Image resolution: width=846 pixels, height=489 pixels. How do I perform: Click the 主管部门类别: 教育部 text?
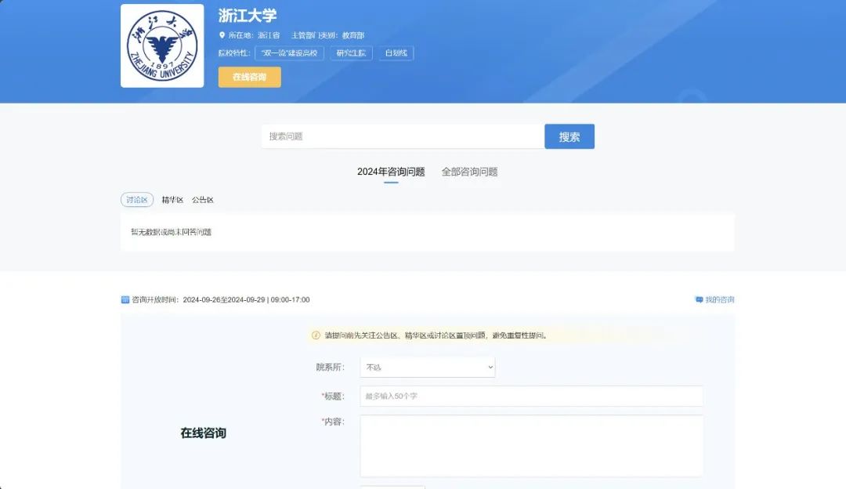[328, 35]
